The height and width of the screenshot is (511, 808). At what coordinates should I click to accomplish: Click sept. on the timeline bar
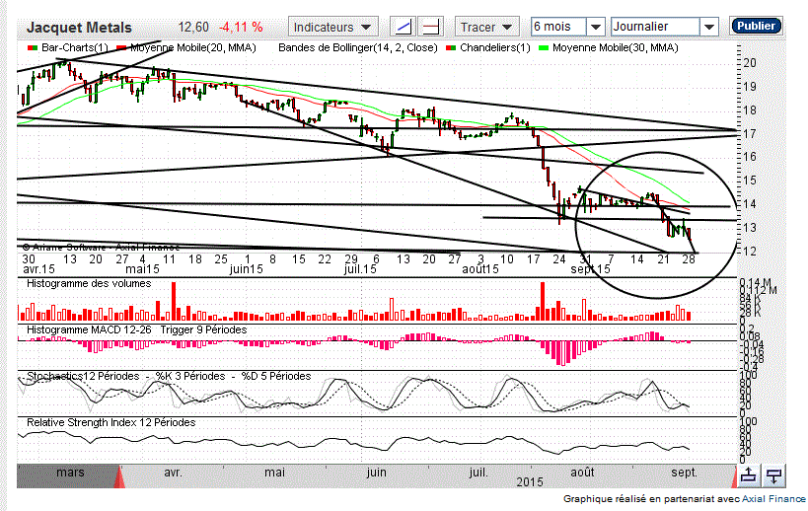[x=684, y=473]
